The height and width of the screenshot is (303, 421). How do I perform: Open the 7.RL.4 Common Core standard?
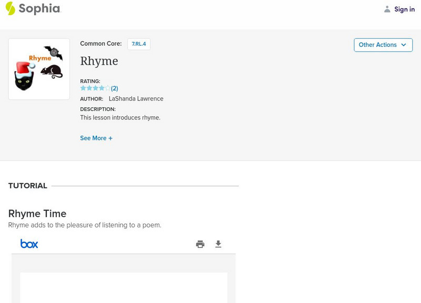coord(139,44)
